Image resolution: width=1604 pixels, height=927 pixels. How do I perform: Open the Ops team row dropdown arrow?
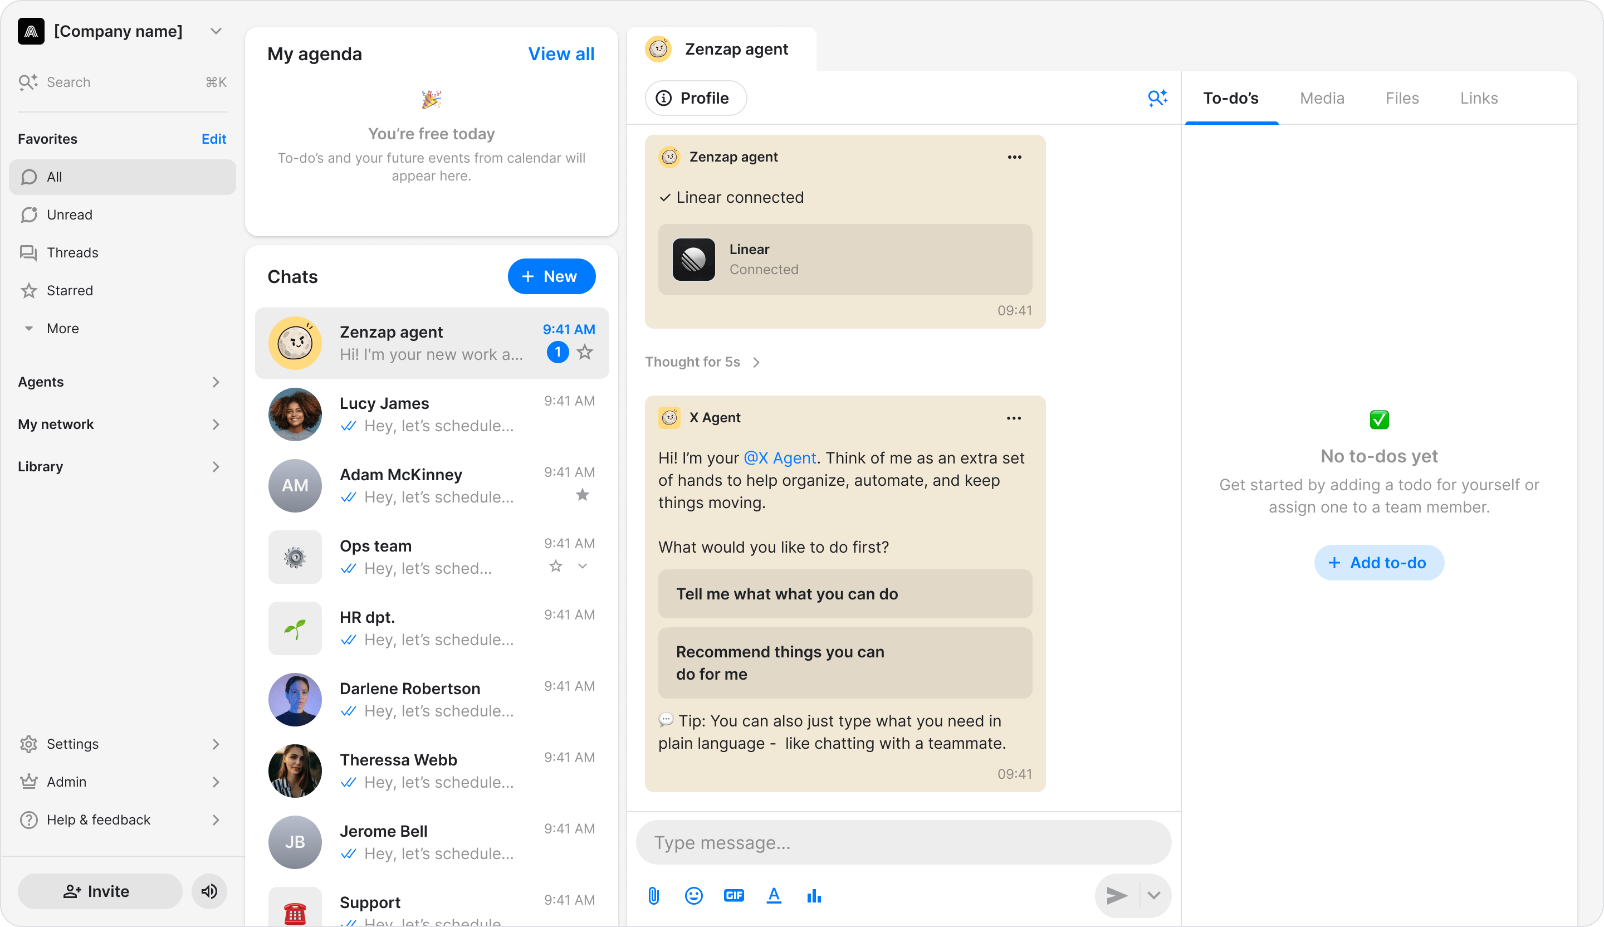point(583,566)
